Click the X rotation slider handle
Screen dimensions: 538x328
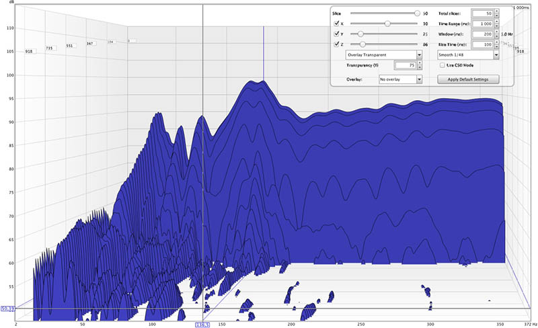tap(387, 24)
